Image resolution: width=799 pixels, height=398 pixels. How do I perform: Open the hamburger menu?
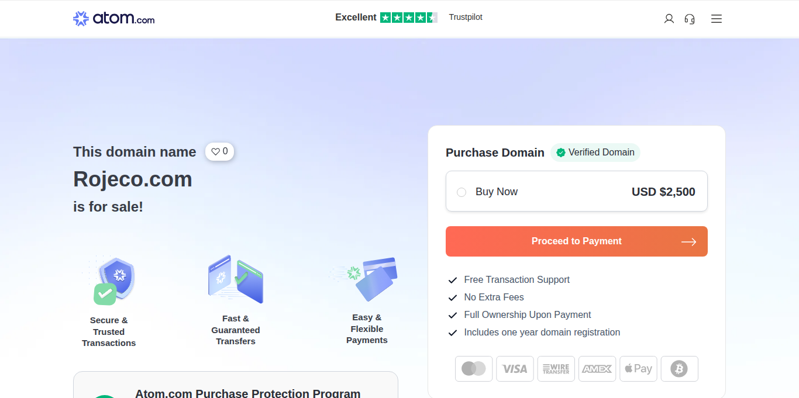pos(717,19)
